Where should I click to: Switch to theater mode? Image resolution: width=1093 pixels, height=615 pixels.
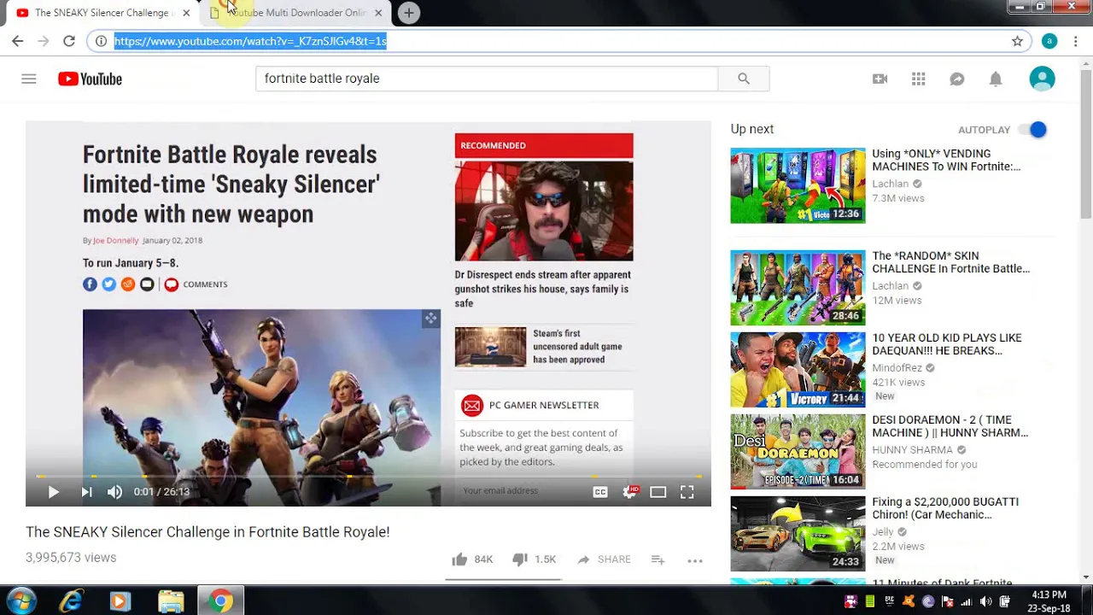pos(658,492)
